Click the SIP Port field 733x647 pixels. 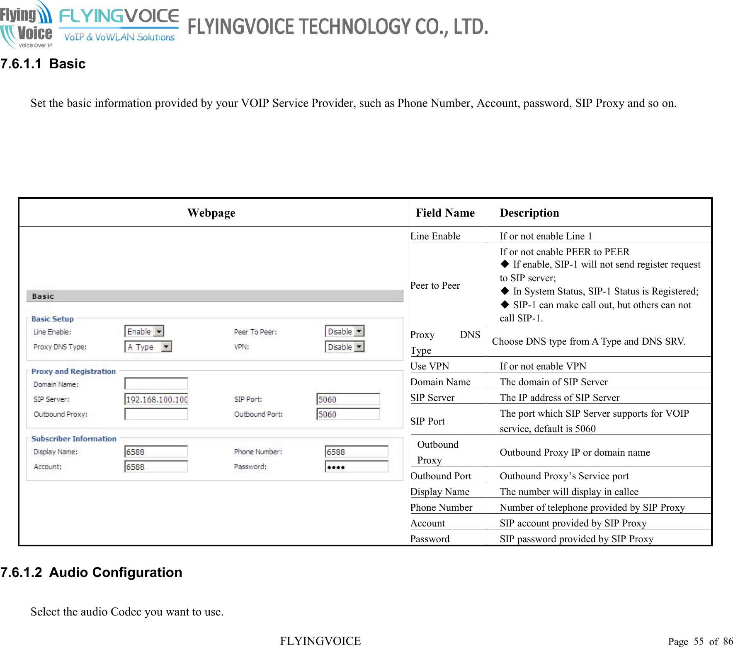tap(348, 399)
